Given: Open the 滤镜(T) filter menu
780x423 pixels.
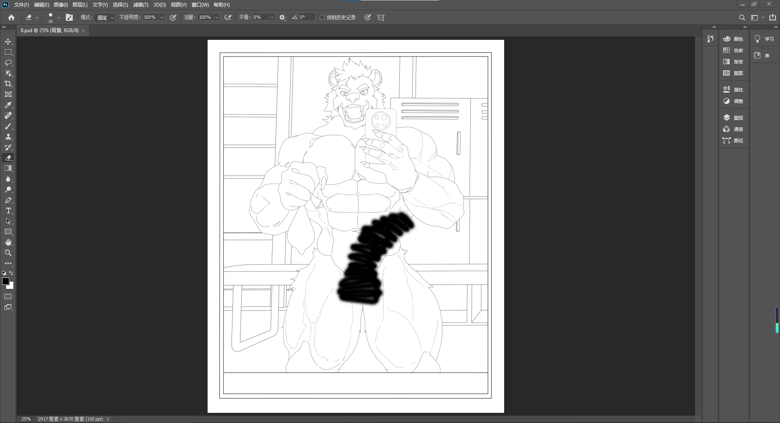Looking at the screenshot, I should (x=141, y=5).
